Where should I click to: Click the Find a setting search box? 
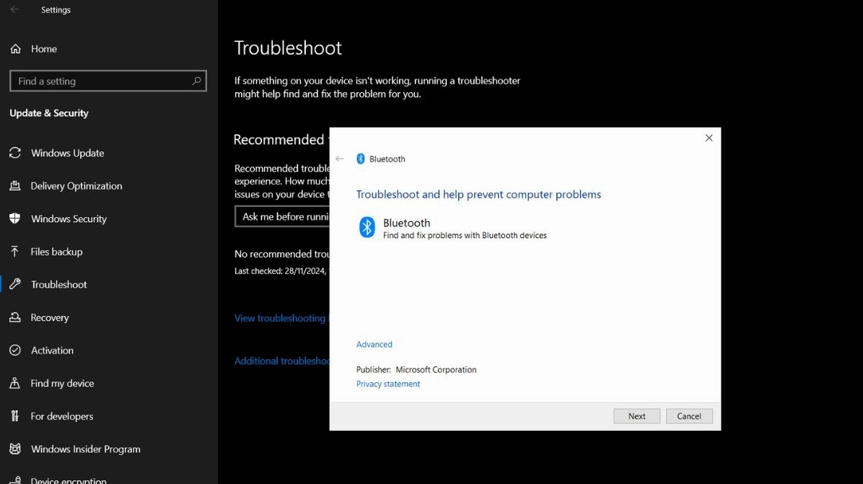108,80
